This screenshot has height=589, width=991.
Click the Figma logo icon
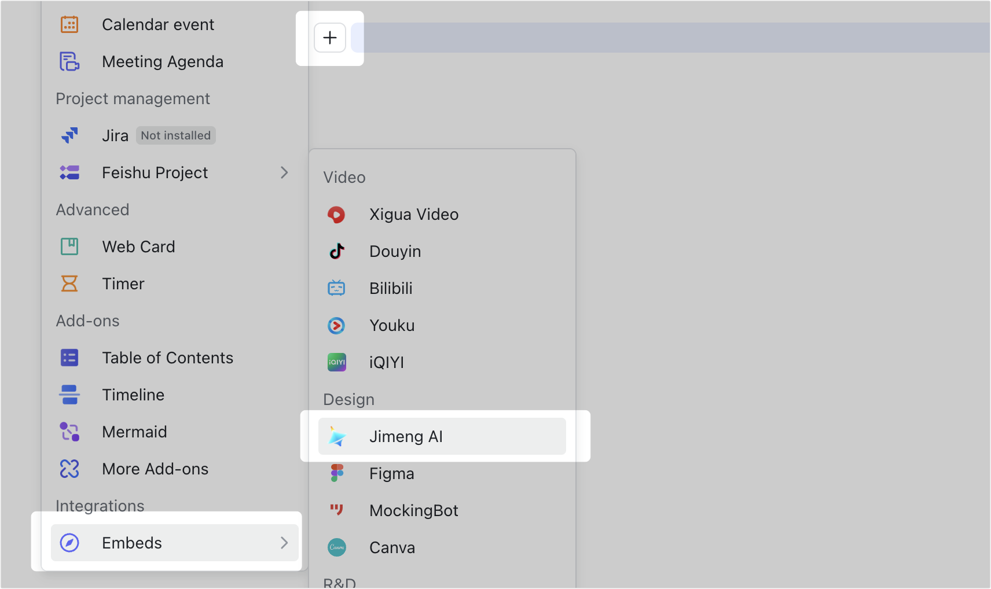(x=337, y=473)
